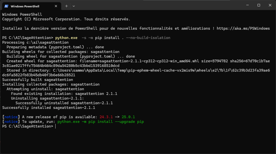276x154 pixels.
Task: Close the terminal window
Action: 270,5
